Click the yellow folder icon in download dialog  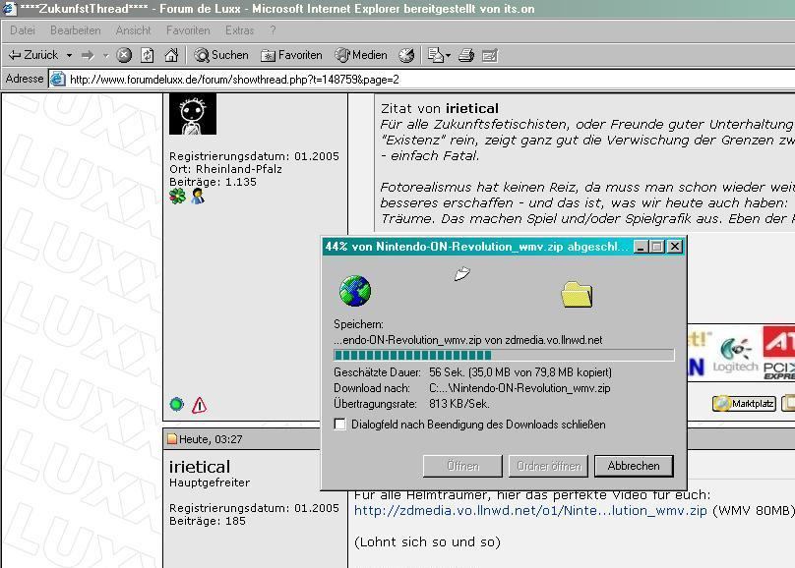coord(577,295)
